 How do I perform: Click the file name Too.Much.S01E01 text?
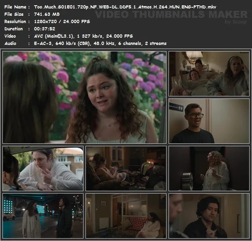pos(125,7)
